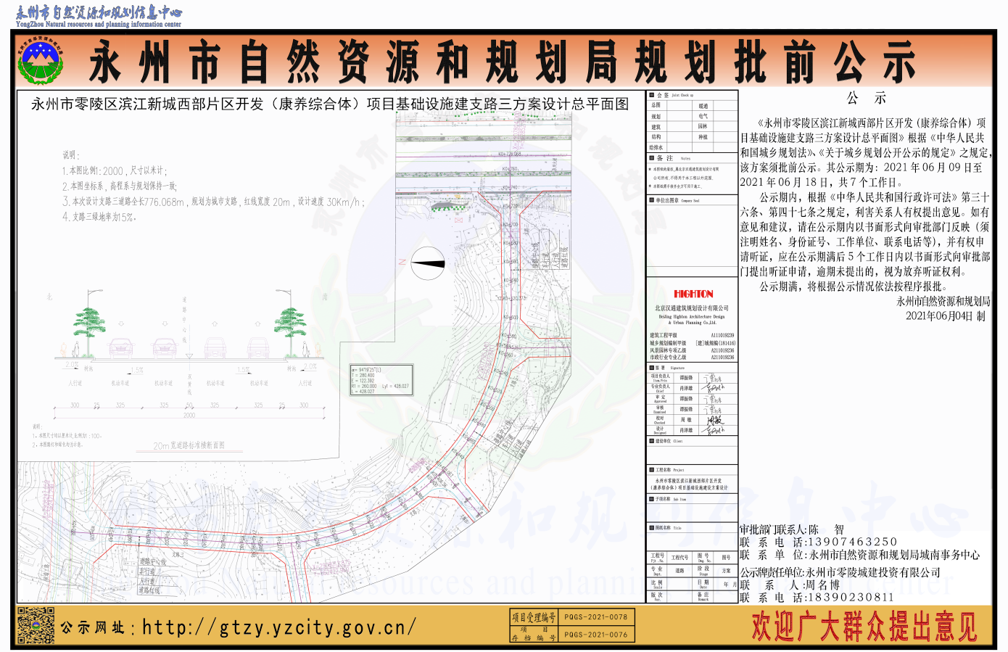This screenshot has width=1008, height=652.
Task: Click the black square beside 会签 heading
Action: coord(651,95)
